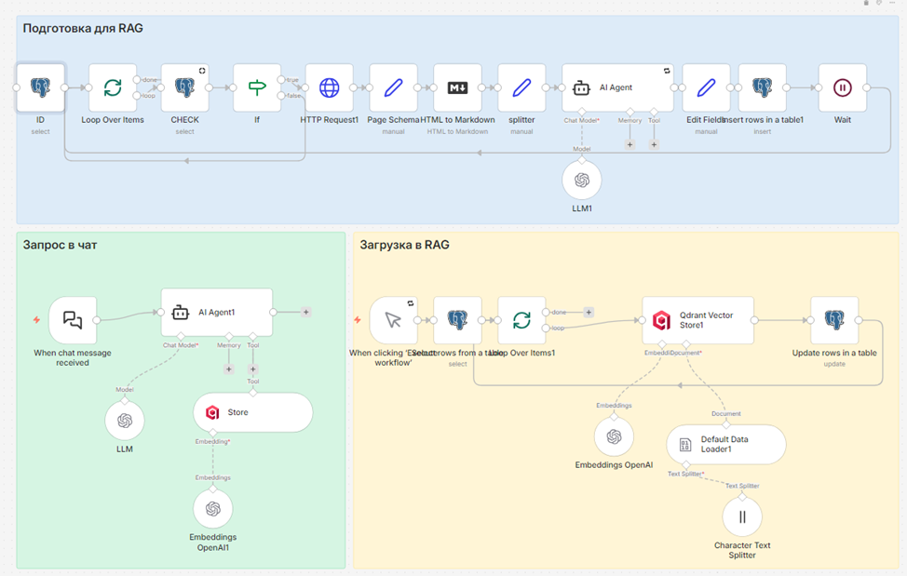Open the Default Data Loader1 node
This screenshot has width=907, height=576.
726,444
